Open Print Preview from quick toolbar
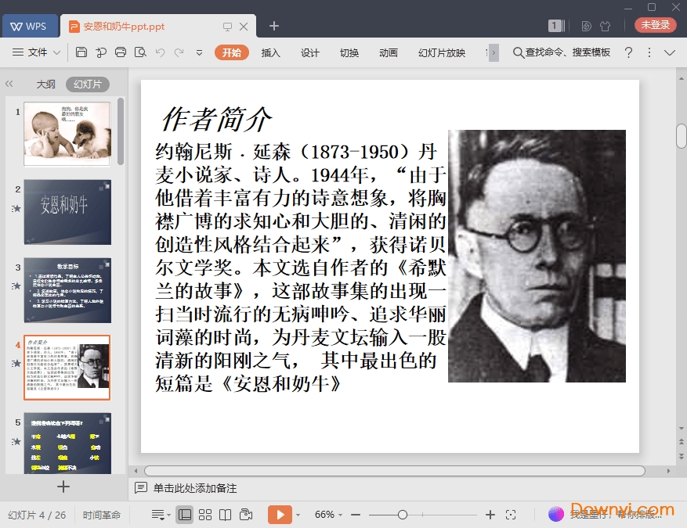Image resolution: width=687 pixels, height=528 pixels. (x=140, y=52)
